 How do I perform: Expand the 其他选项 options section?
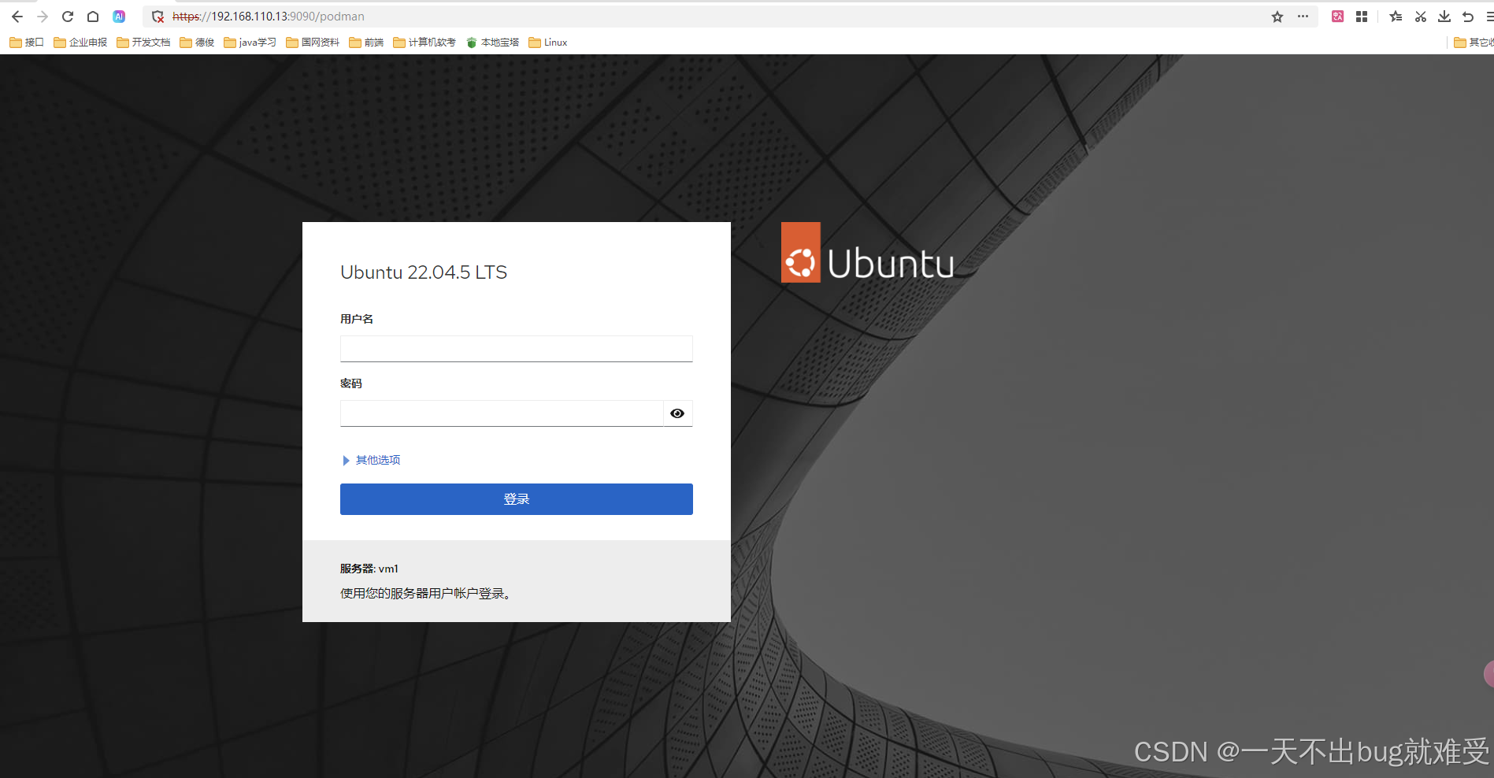tap(376, 460)
